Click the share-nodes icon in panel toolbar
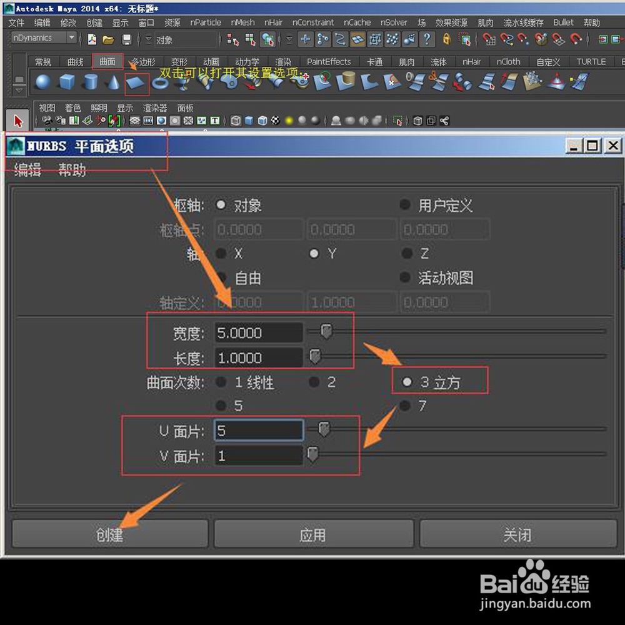 tap(444, 121)
